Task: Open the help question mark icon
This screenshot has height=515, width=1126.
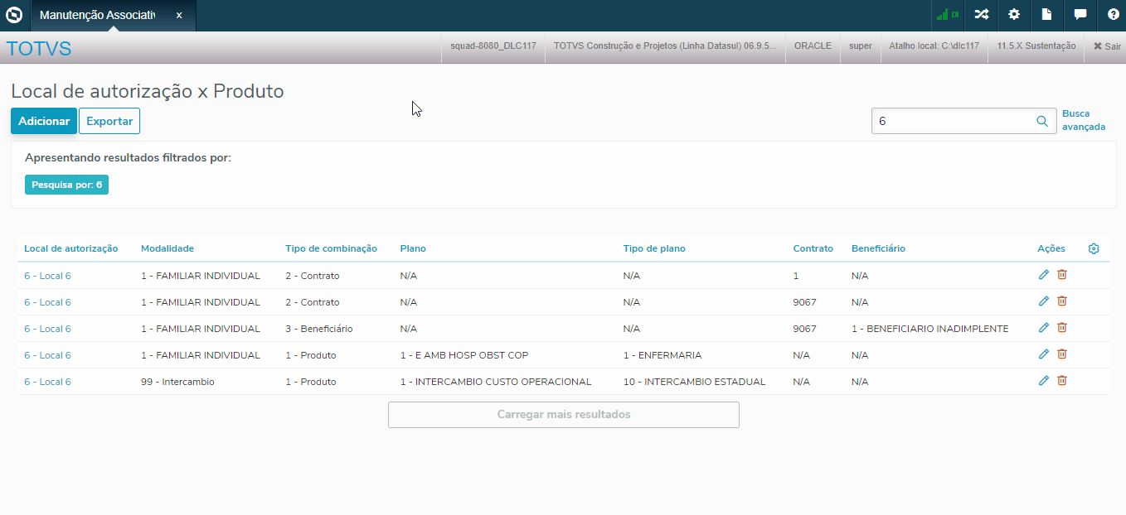Action: point(1113,15)
